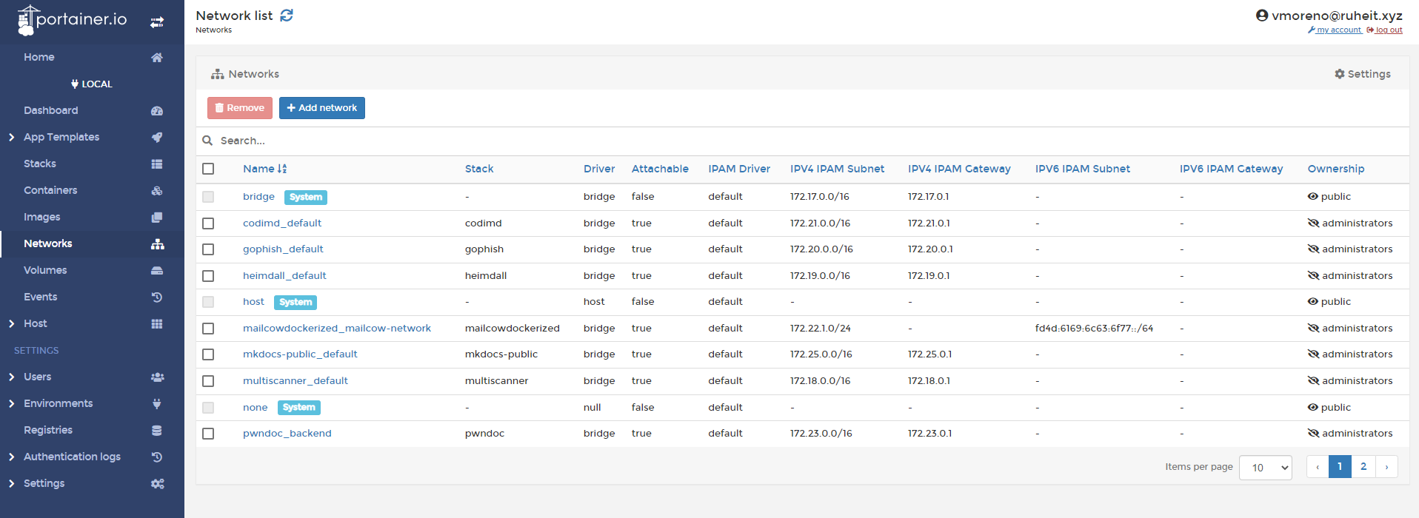Click the Registries database icon
This screenshot has height=518, width=1419.
(157, 431)
